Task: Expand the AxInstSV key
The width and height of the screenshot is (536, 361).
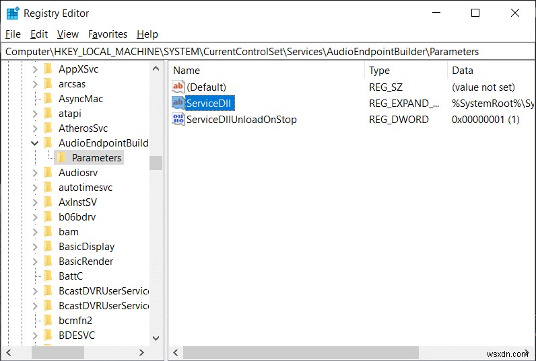Action: click(x=35, y=202)
